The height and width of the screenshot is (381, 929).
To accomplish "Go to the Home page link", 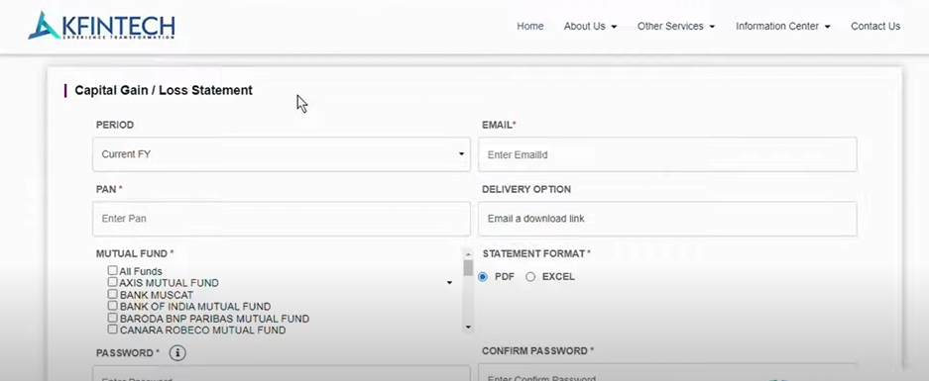I will [x=530, y=26].
